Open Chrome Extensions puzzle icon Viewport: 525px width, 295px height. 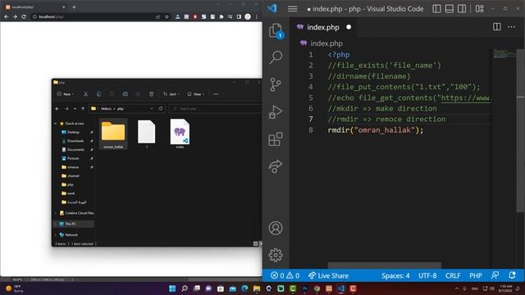pos(221,16)
